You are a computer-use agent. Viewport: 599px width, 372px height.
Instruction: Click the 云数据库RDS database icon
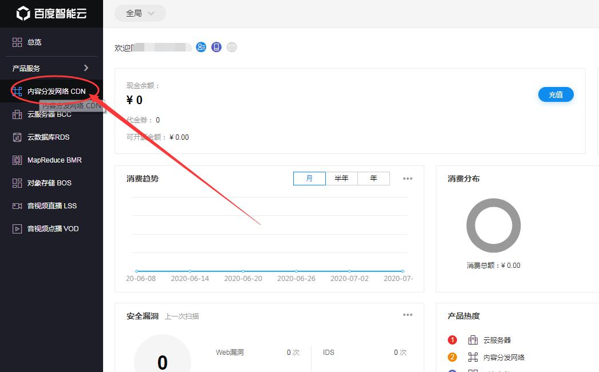click(17, 137)
